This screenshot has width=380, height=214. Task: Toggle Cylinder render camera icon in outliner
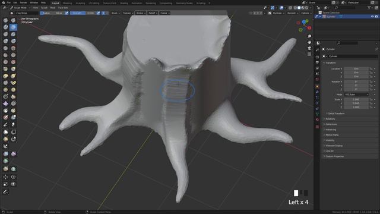[376, 17]
